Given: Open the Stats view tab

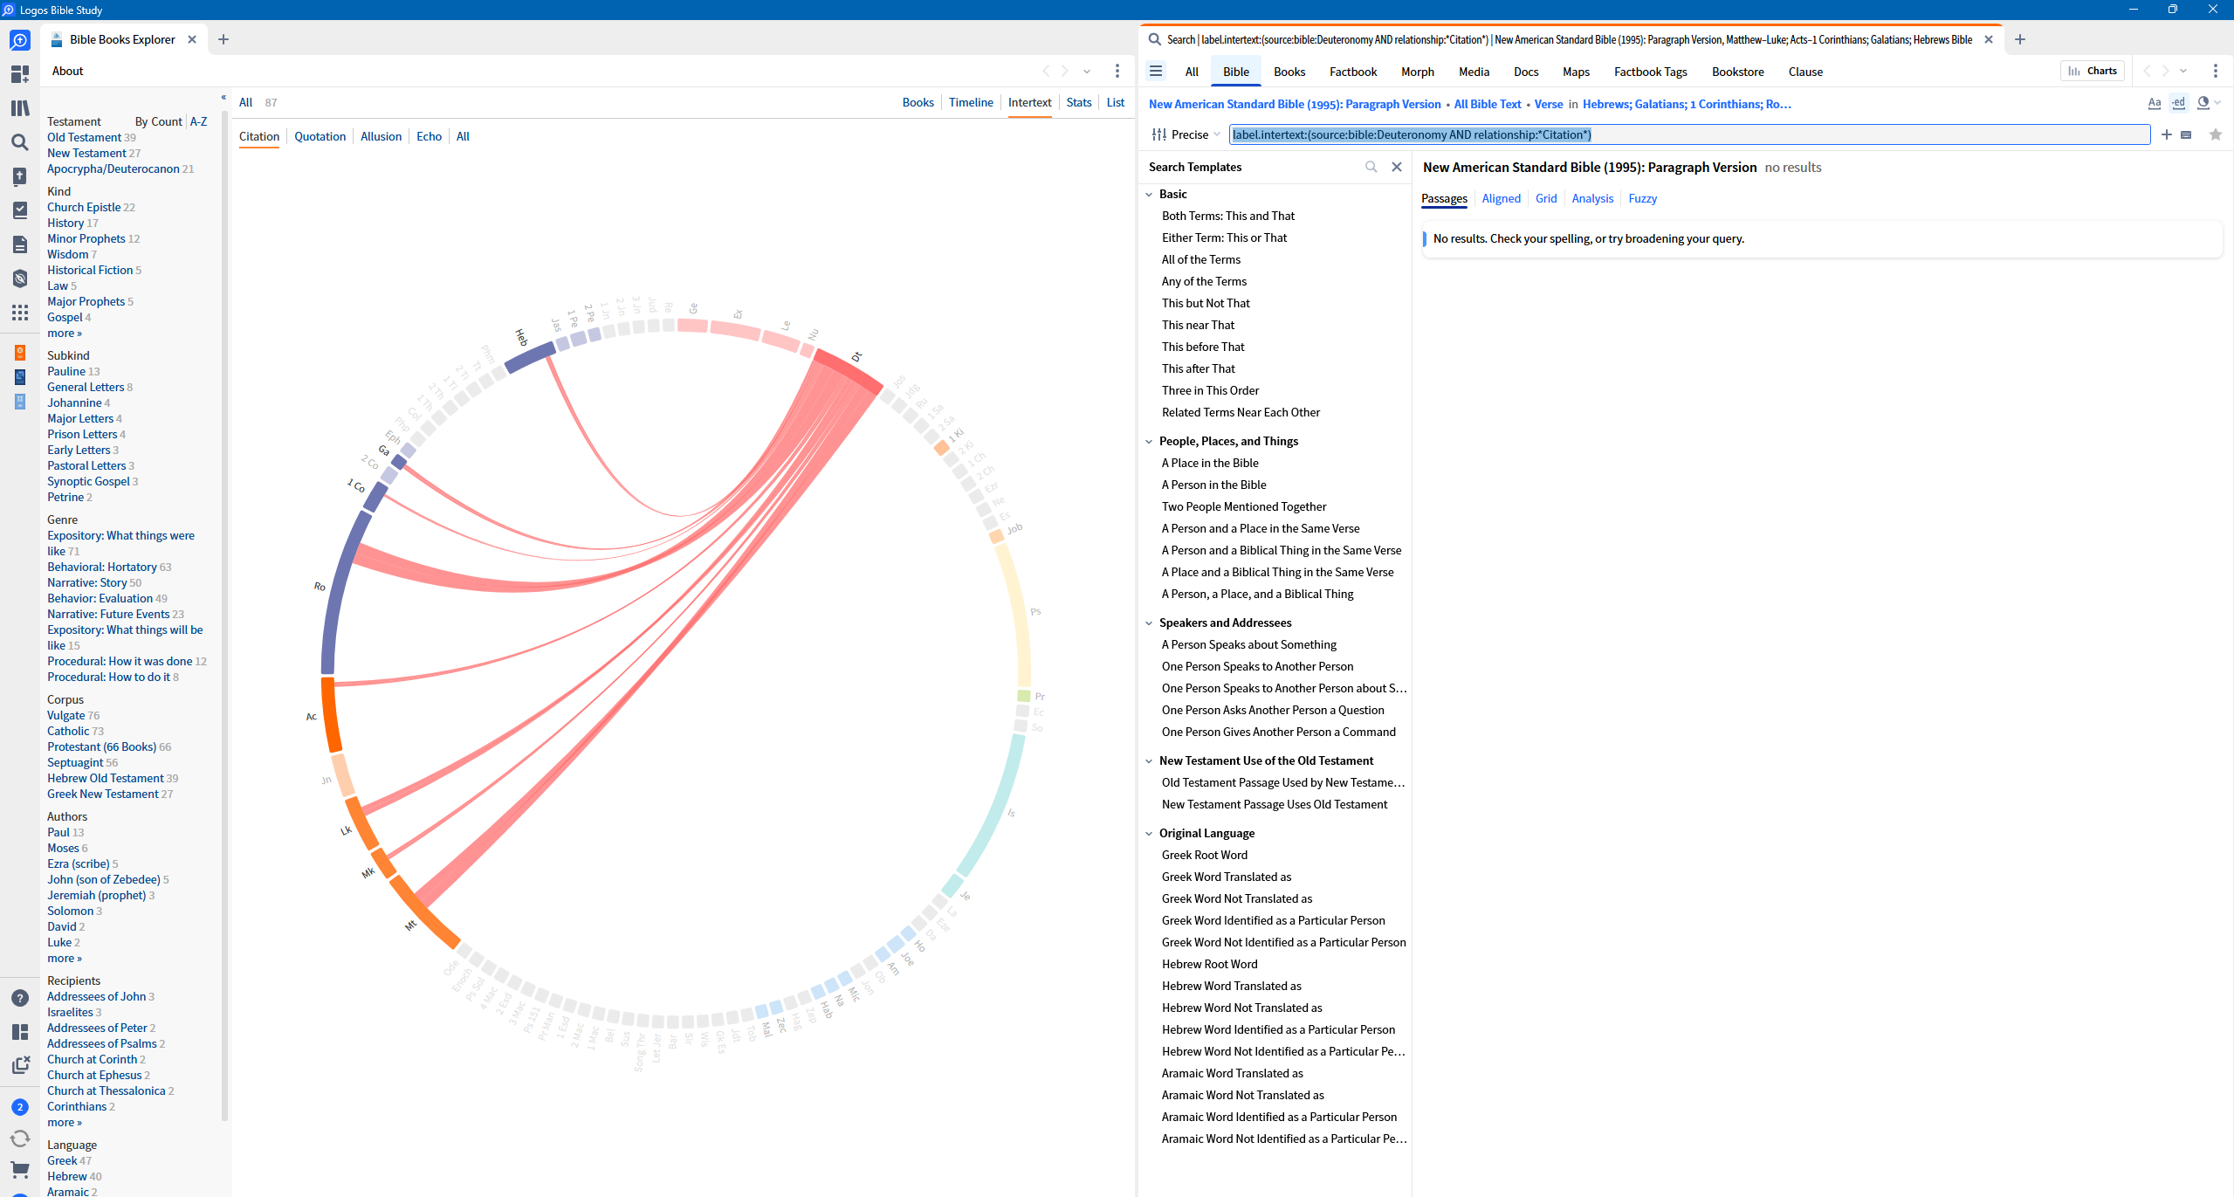Looking at the screenshot, I should click(x=1079, y=102).
